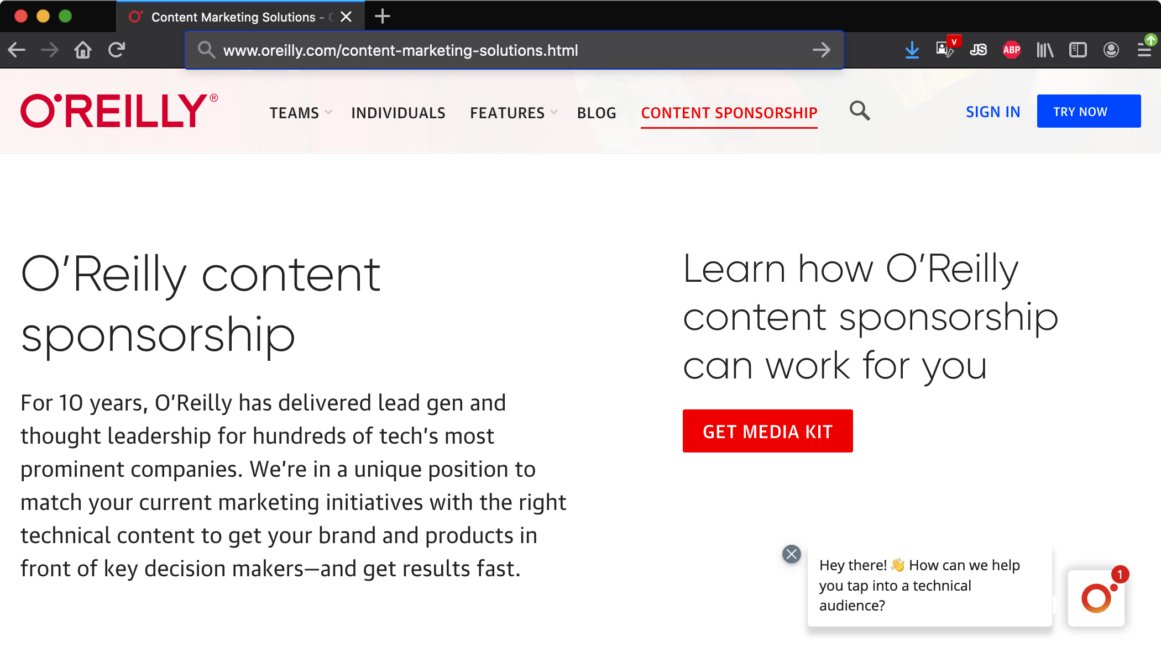Open the Firefox account avatar icon

click(1111, 50)
